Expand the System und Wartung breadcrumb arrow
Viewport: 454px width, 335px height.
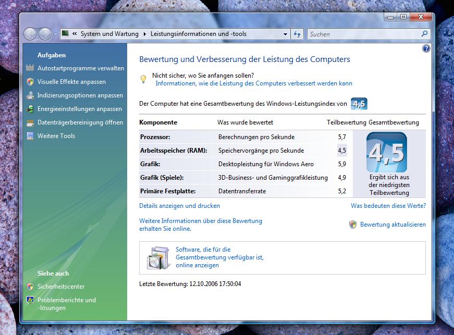click(145, 34)
